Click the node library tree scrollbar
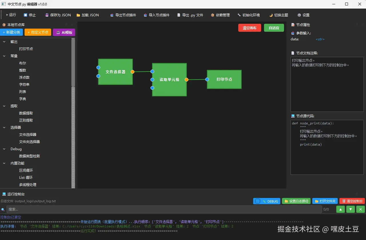Screen dimensions: 366x240 click(73, 62)
